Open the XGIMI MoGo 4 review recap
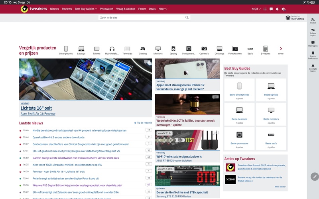This screenshot has height=199, width=319. [x=260, y=179]
